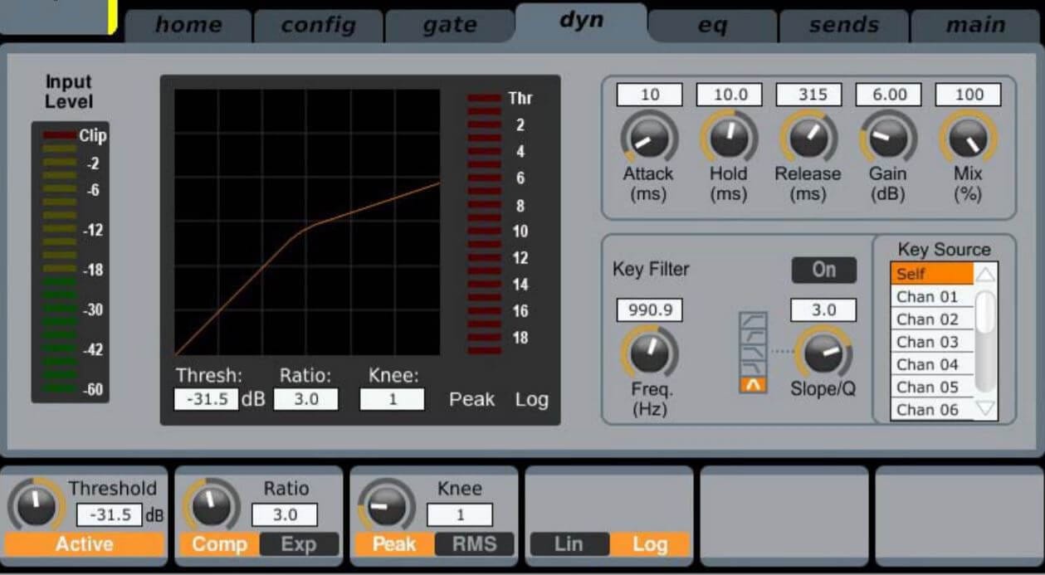The width and height of the screenshot is (1045, 575).
Task: Open the gate tab
Action: pyautogui.click(x=449, y=26)
